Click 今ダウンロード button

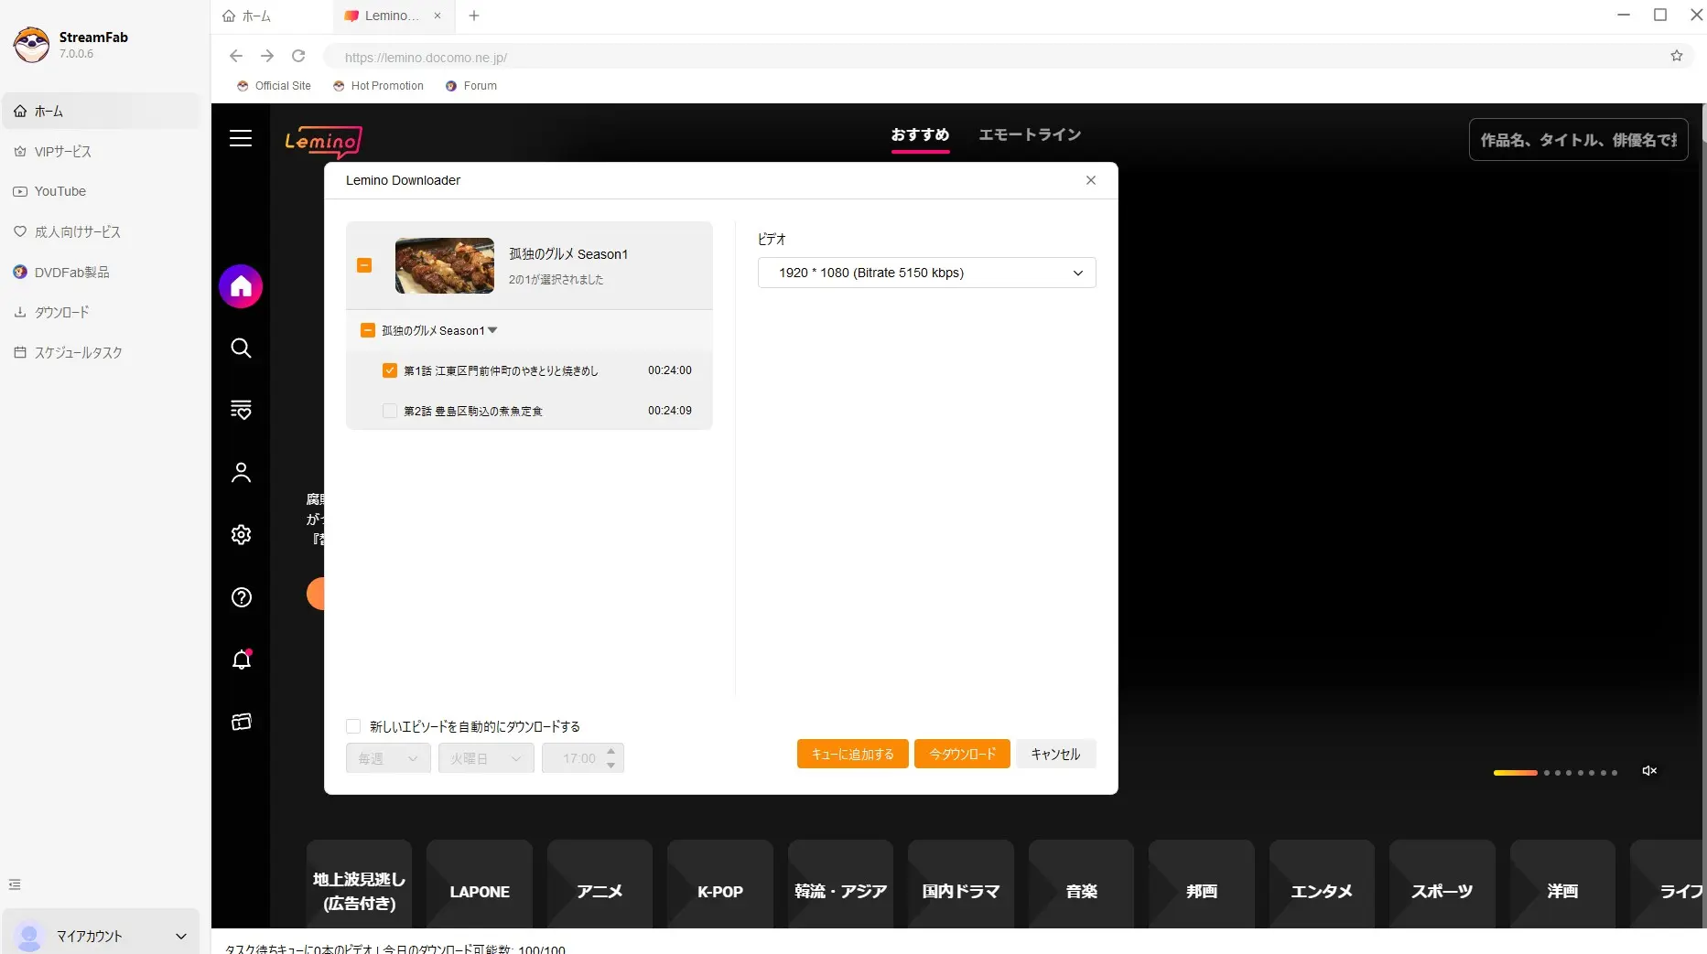point(962,754)
